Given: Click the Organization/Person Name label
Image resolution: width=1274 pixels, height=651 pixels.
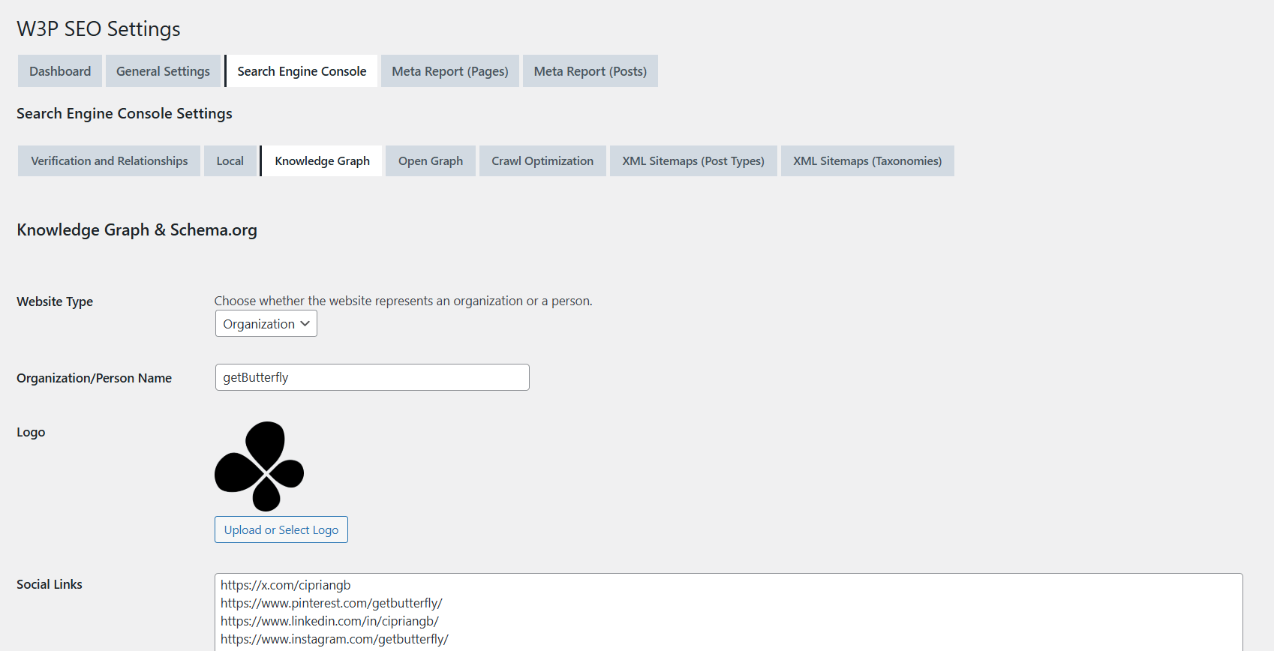Looking at the screenshot, I should (94, 378).
